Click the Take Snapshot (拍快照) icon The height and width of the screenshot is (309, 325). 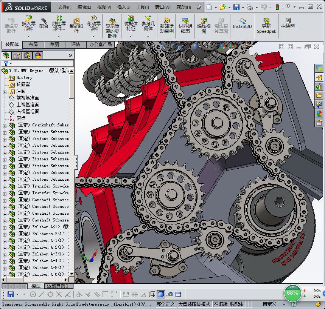click(288, 23)
